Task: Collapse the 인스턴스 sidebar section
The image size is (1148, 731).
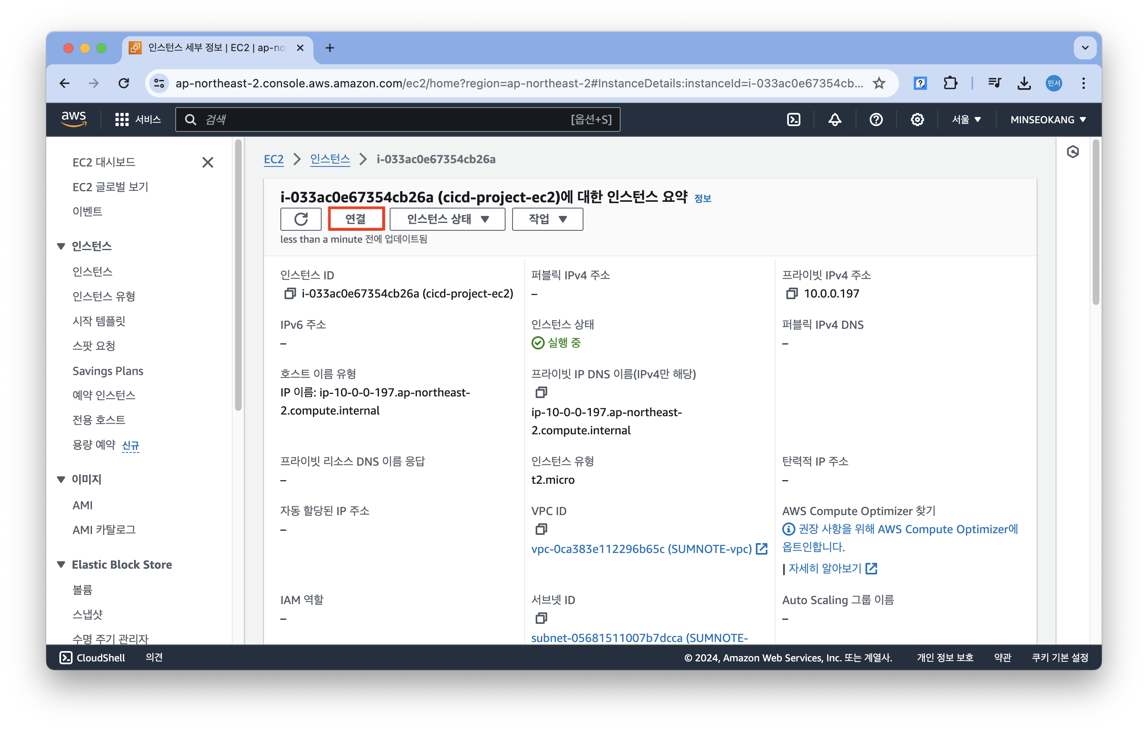Action: coord(61,246)
